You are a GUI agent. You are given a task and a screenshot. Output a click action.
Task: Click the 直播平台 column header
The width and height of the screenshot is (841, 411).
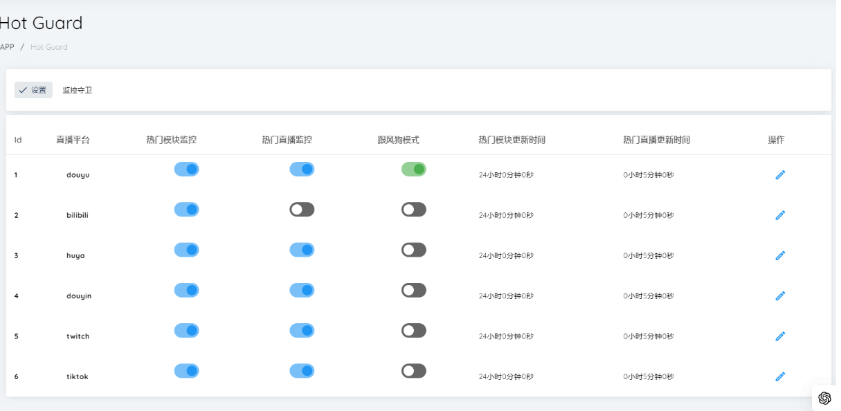pos(73,140)
